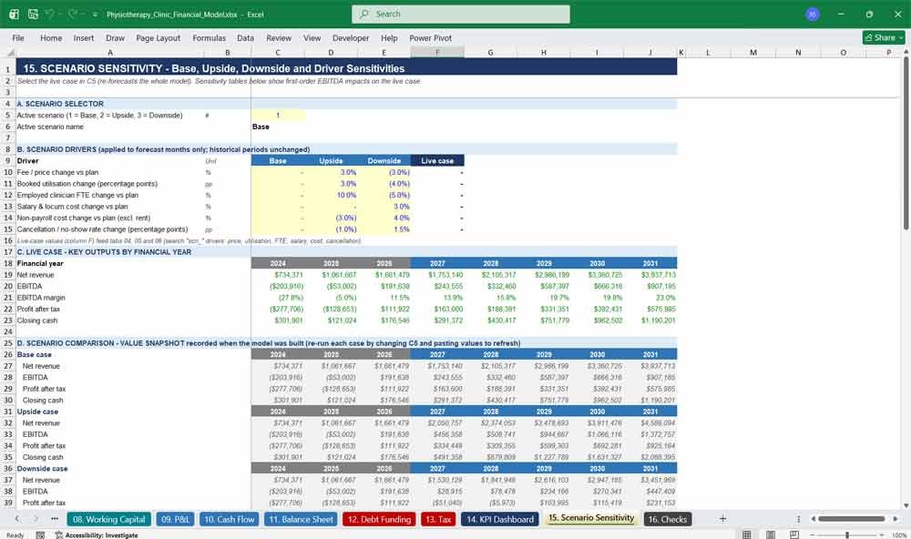Click Downside utilisation cell (4.0%)
This screenshot has width=911, height=539.
point(384,184)
